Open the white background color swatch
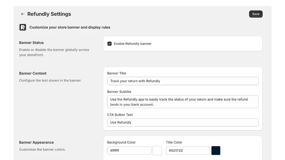285x160 pixels. (157, 150)
